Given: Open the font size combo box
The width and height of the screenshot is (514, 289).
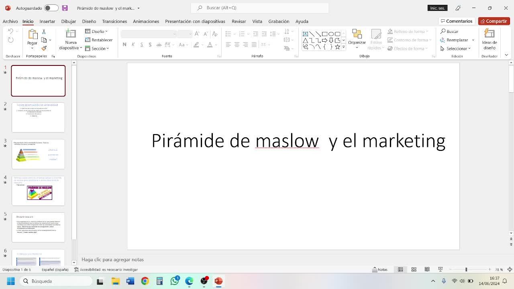Looking at the screenshot, I should 185,34.
